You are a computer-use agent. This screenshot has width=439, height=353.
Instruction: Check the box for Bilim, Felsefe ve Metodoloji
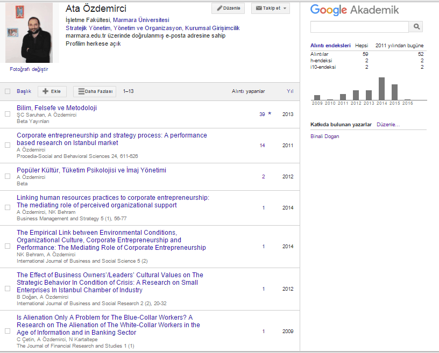click(8, 114)
